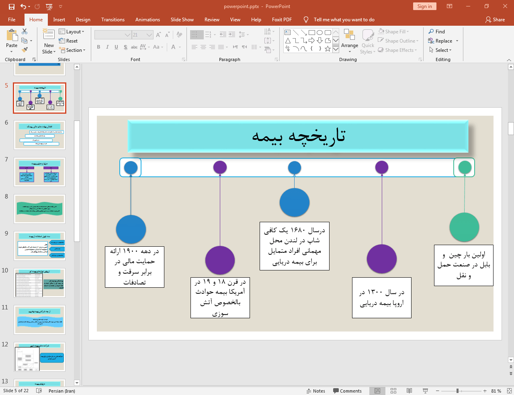Open the font name dropdown

[x=128, y=35]
